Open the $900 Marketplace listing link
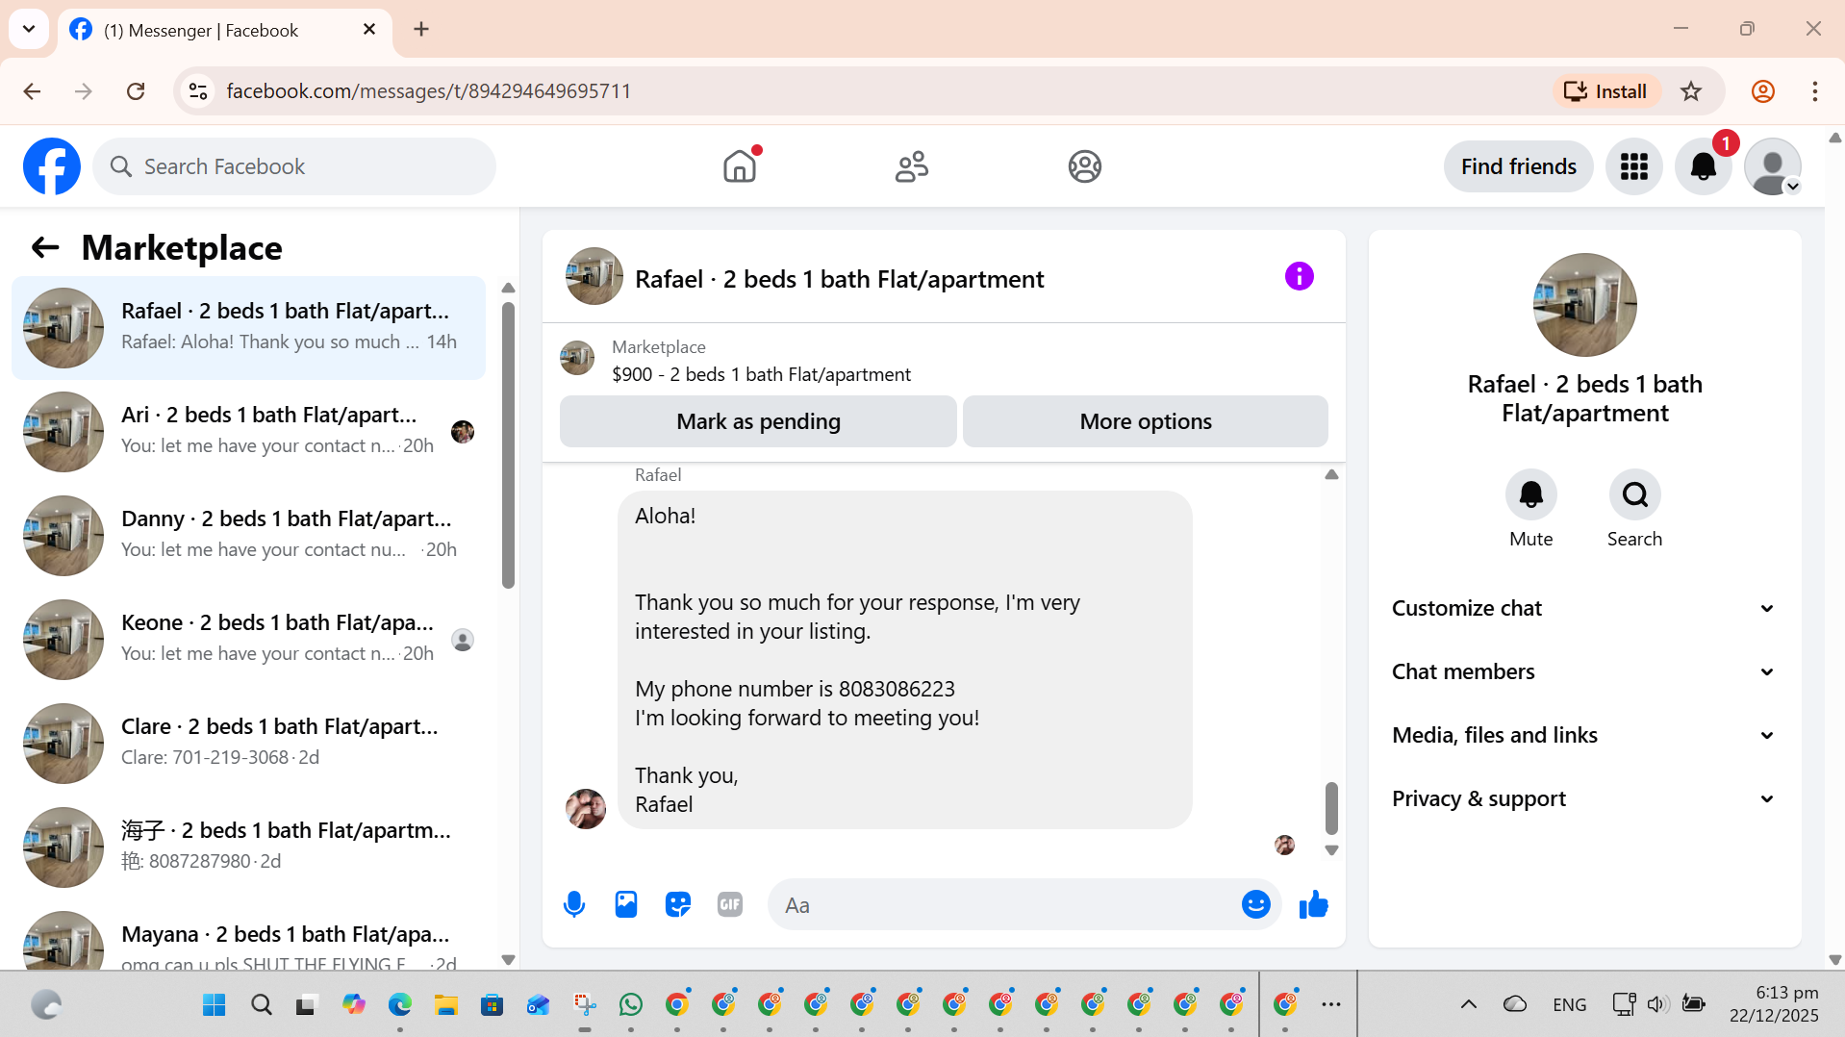 [x=761, y=374]
